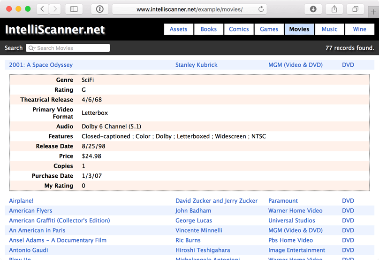The height and width of the screenshot is (260, 379).
Task: Open American Graffiti (Collector's Edition)
Action: click(x=60, y=221)
